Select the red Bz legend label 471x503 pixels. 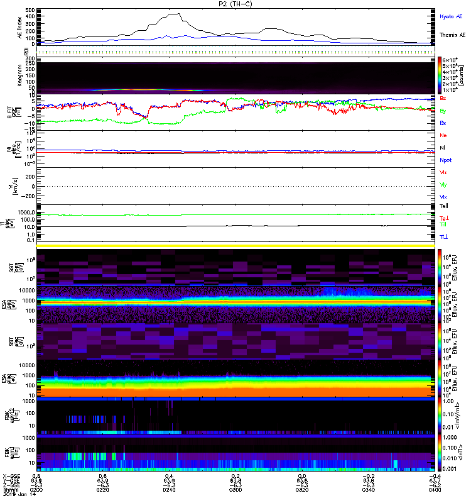(443, 98)
